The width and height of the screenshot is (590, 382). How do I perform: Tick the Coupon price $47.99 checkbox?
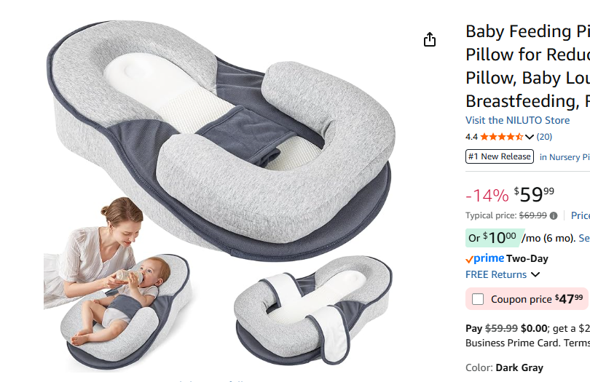point(478,299)
